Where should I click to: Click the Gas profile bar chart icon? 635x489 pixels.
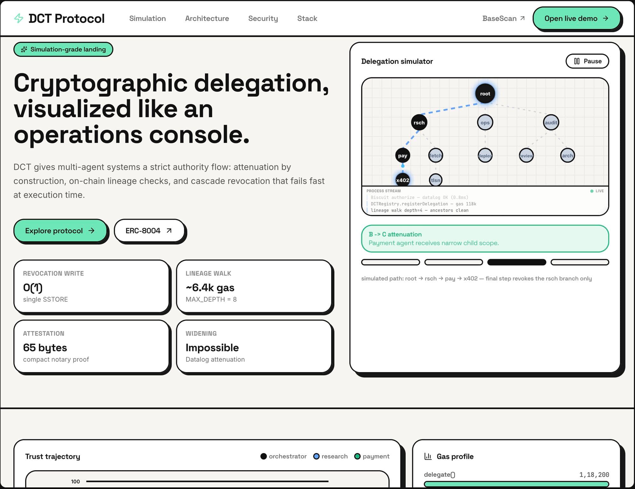point(428,456)
